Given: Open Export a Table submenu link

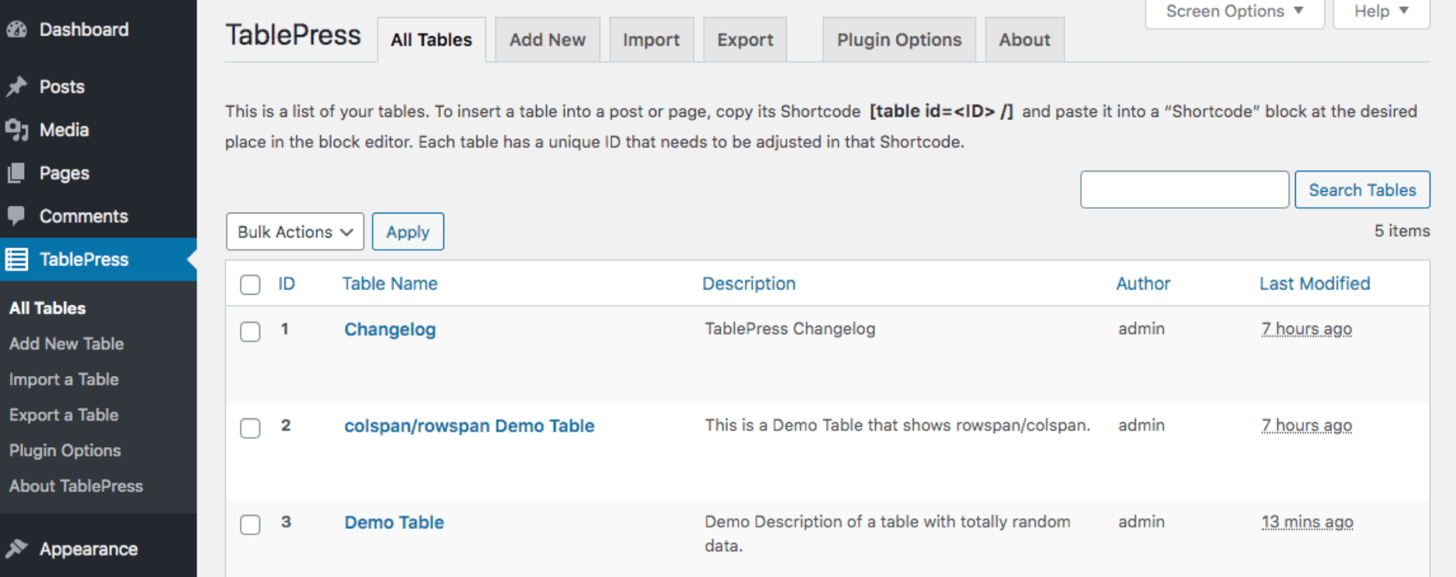Looking at the screenshot, I should tap(64, 415).
